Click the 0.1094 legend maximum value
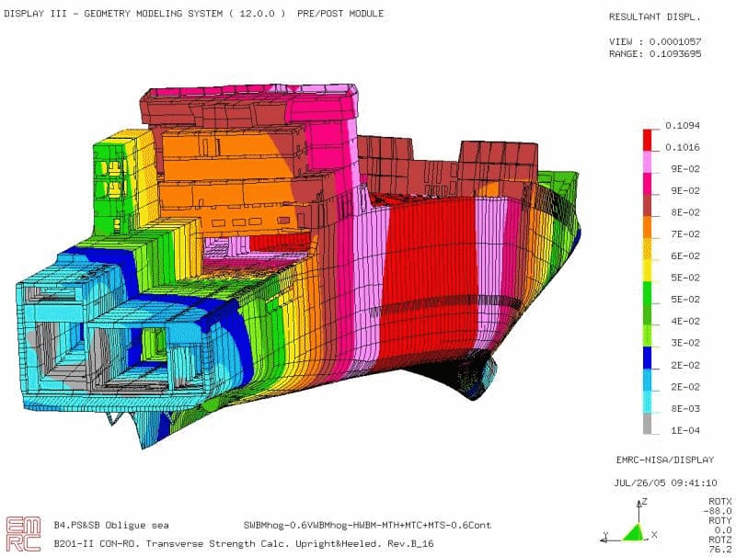 point(683,126)
